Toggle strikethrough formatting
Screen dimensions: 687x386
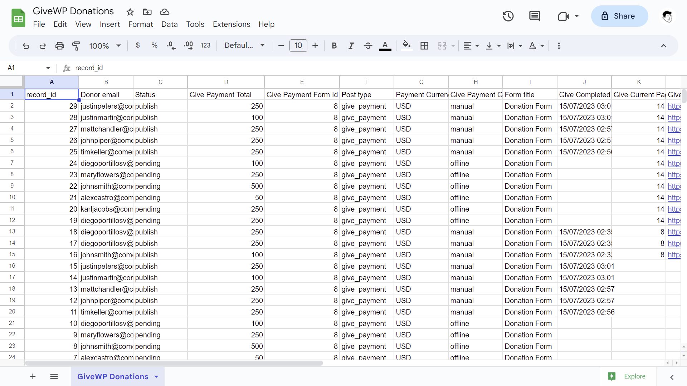pos(368,45)
